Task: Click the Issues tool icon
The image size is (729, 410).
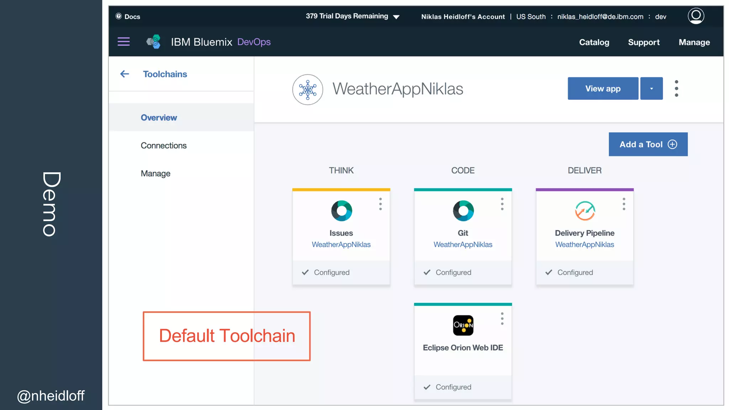Action: pos(341,211)
